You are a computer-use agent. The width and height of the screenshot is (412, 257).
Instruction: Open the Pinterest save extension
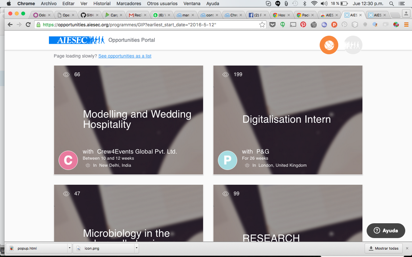304,24
